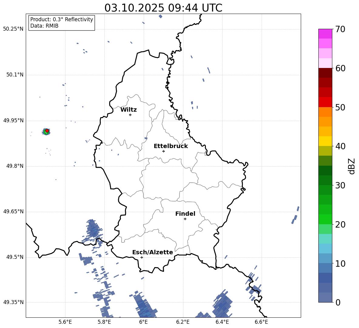Pick the light green swatch below 20 dBZ
The width and height of the screenshot is (359, 328).
point(325,229)
